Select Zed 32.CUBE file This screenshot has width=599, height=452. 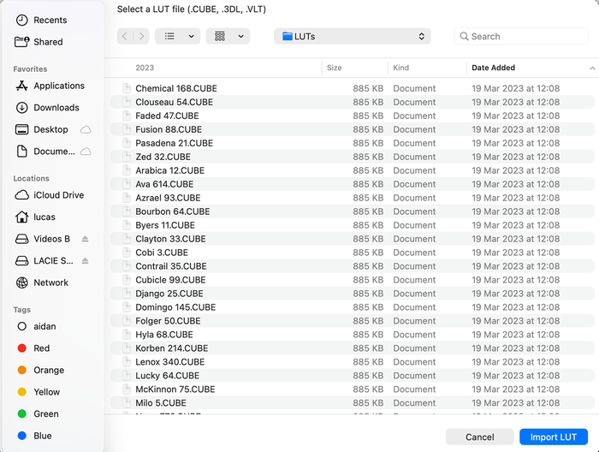[x=353, y=157]
